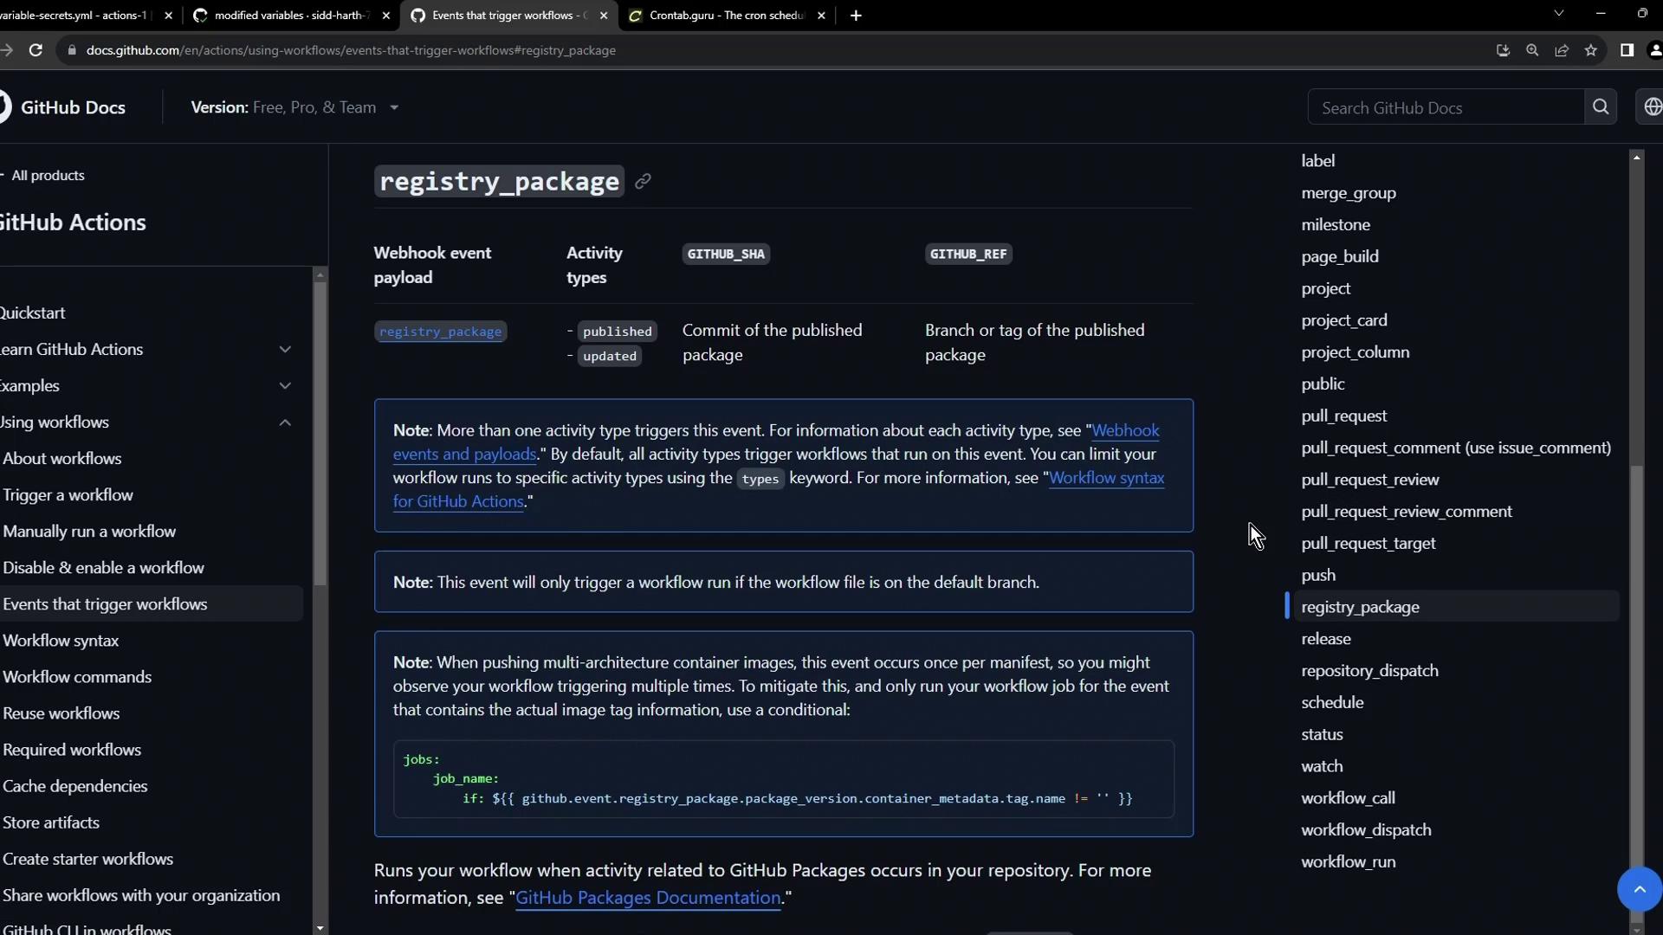The width and height of the screenshot is (1663, 935).
Task: Open the new tab plus button
Action: (856, 16)
